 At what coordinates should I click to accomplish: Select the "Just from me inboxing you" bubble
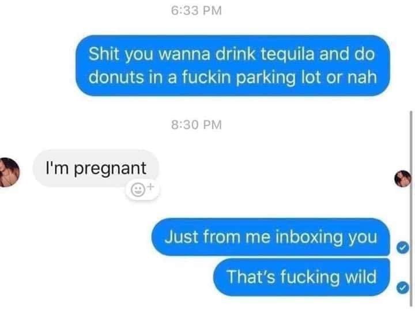[x=271, y=237]
